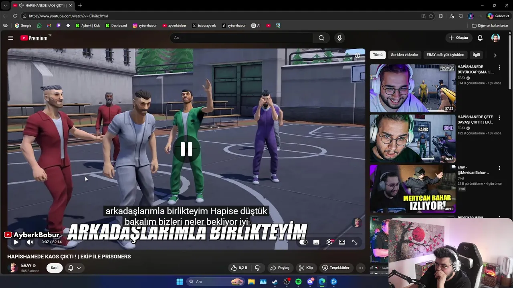Open HAPİSHANEDE ÇETE SAVAŞI thumbnail
This screenshot has height=288, width=513.
[412, 139]
